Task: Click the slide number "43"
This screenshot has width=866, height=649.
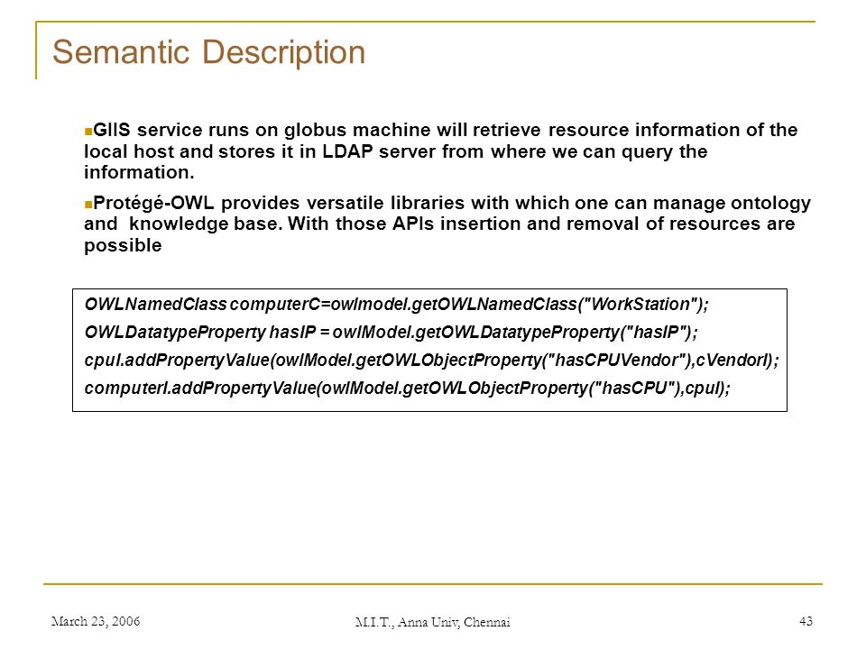Action: (x=806, y=621)
